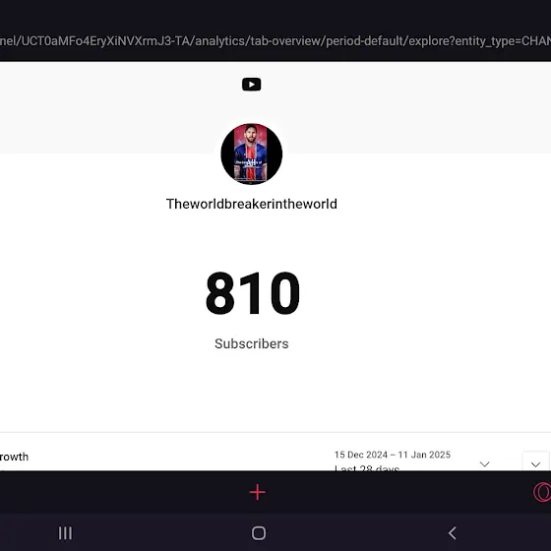Click the YouTube play logo icon
The image size is (551, 551).
[x=251, y=85]
